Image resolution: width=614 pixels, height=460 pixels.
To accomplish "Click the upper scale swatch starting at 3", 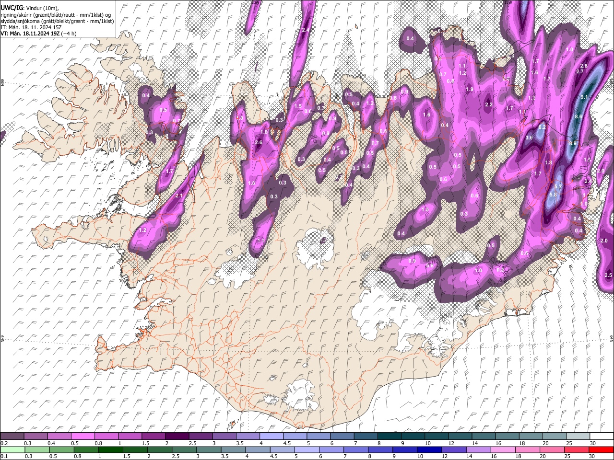I will pyautogui.click(x=224, y=437).
